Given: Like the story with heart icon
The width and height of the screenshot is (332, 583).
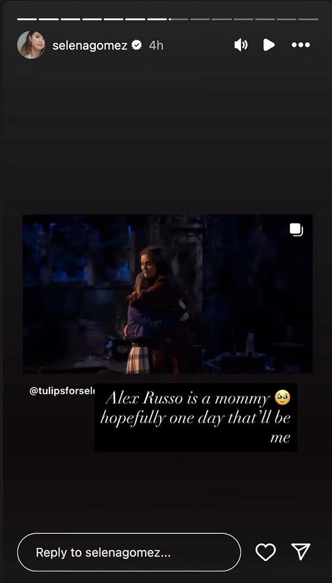Looking at the screenshot, I should click(x=266, y=552).
